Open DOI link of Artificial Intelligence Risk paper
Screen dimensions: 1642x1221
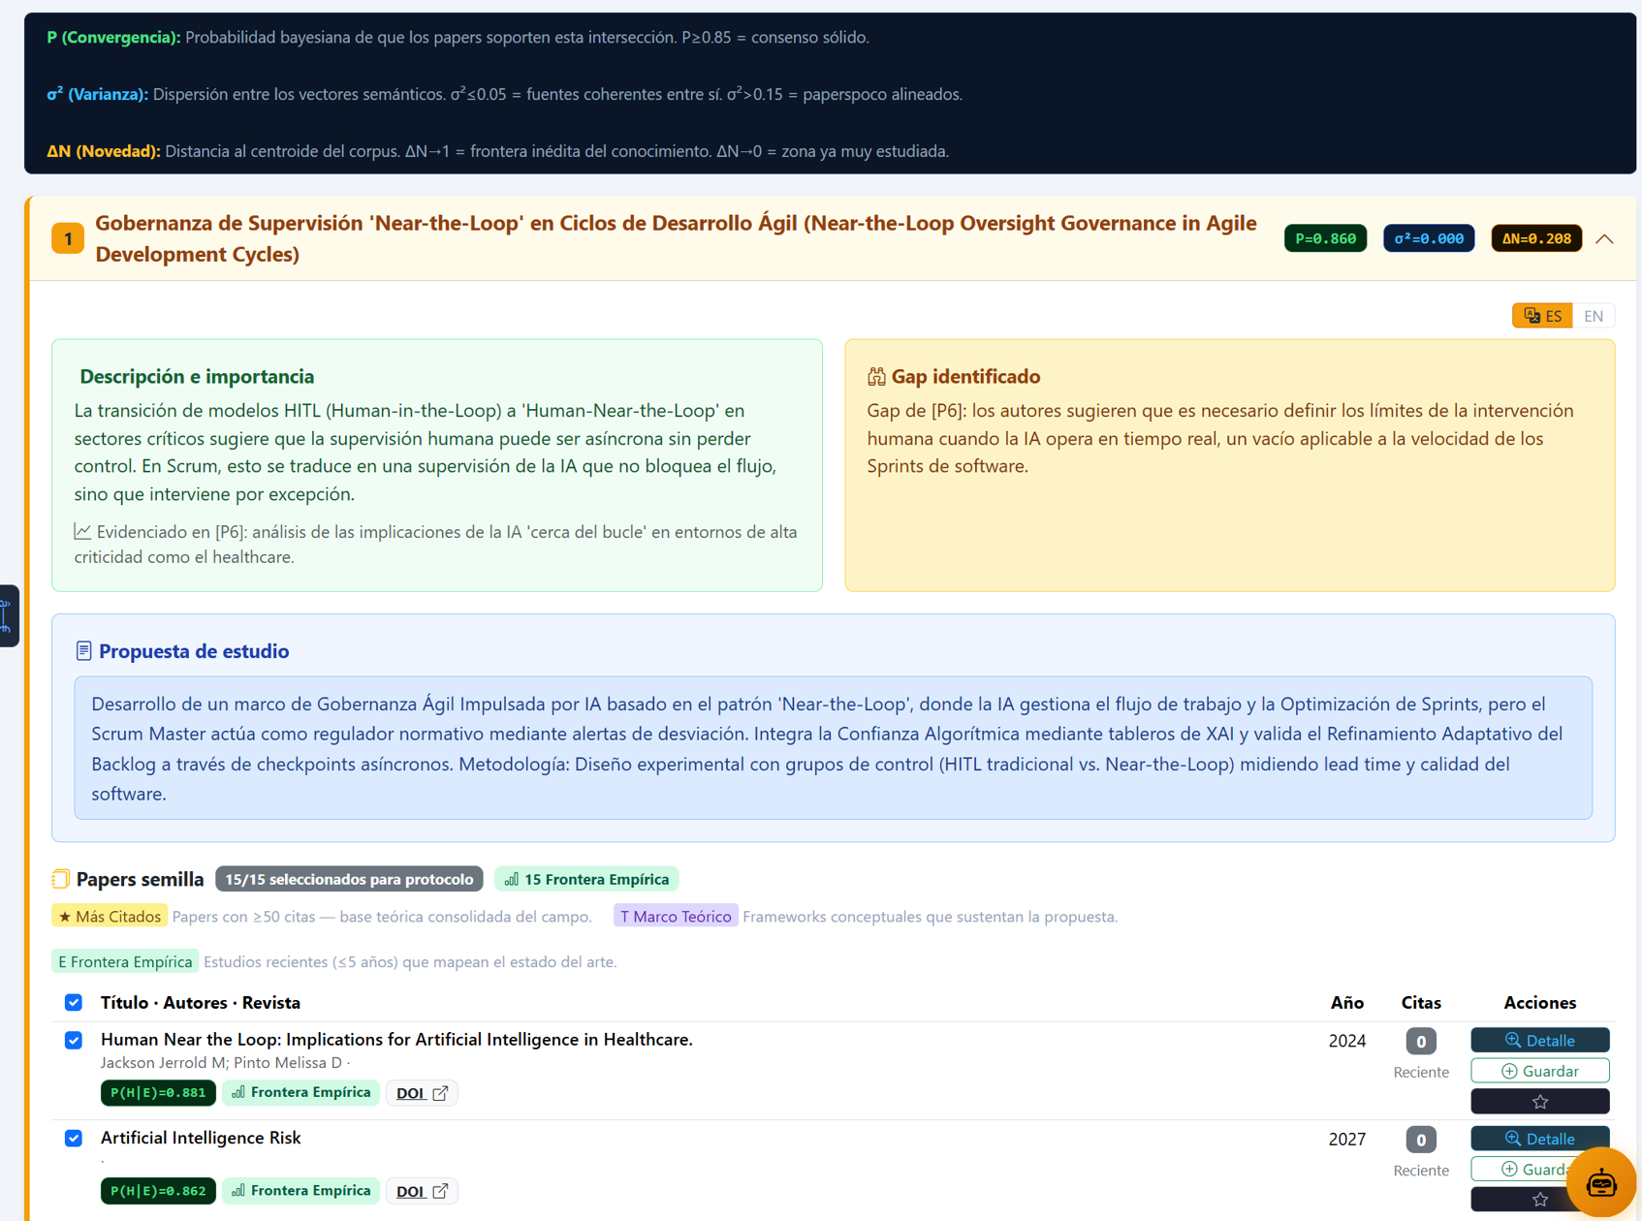422,1191
